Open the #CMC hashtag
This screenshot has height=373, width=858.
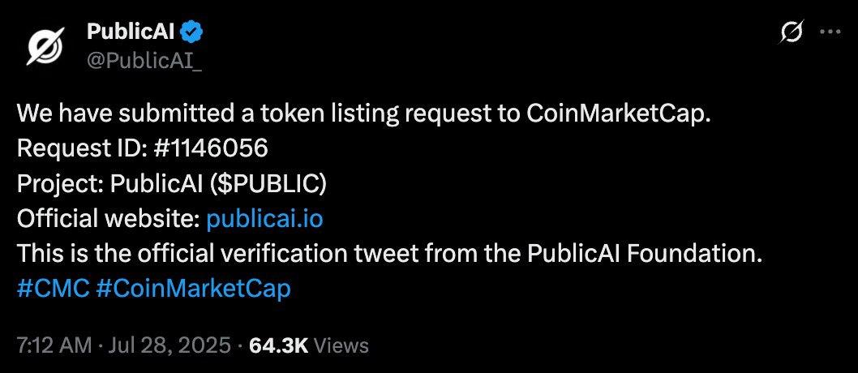pyautogui.click(x=53, y=288)
